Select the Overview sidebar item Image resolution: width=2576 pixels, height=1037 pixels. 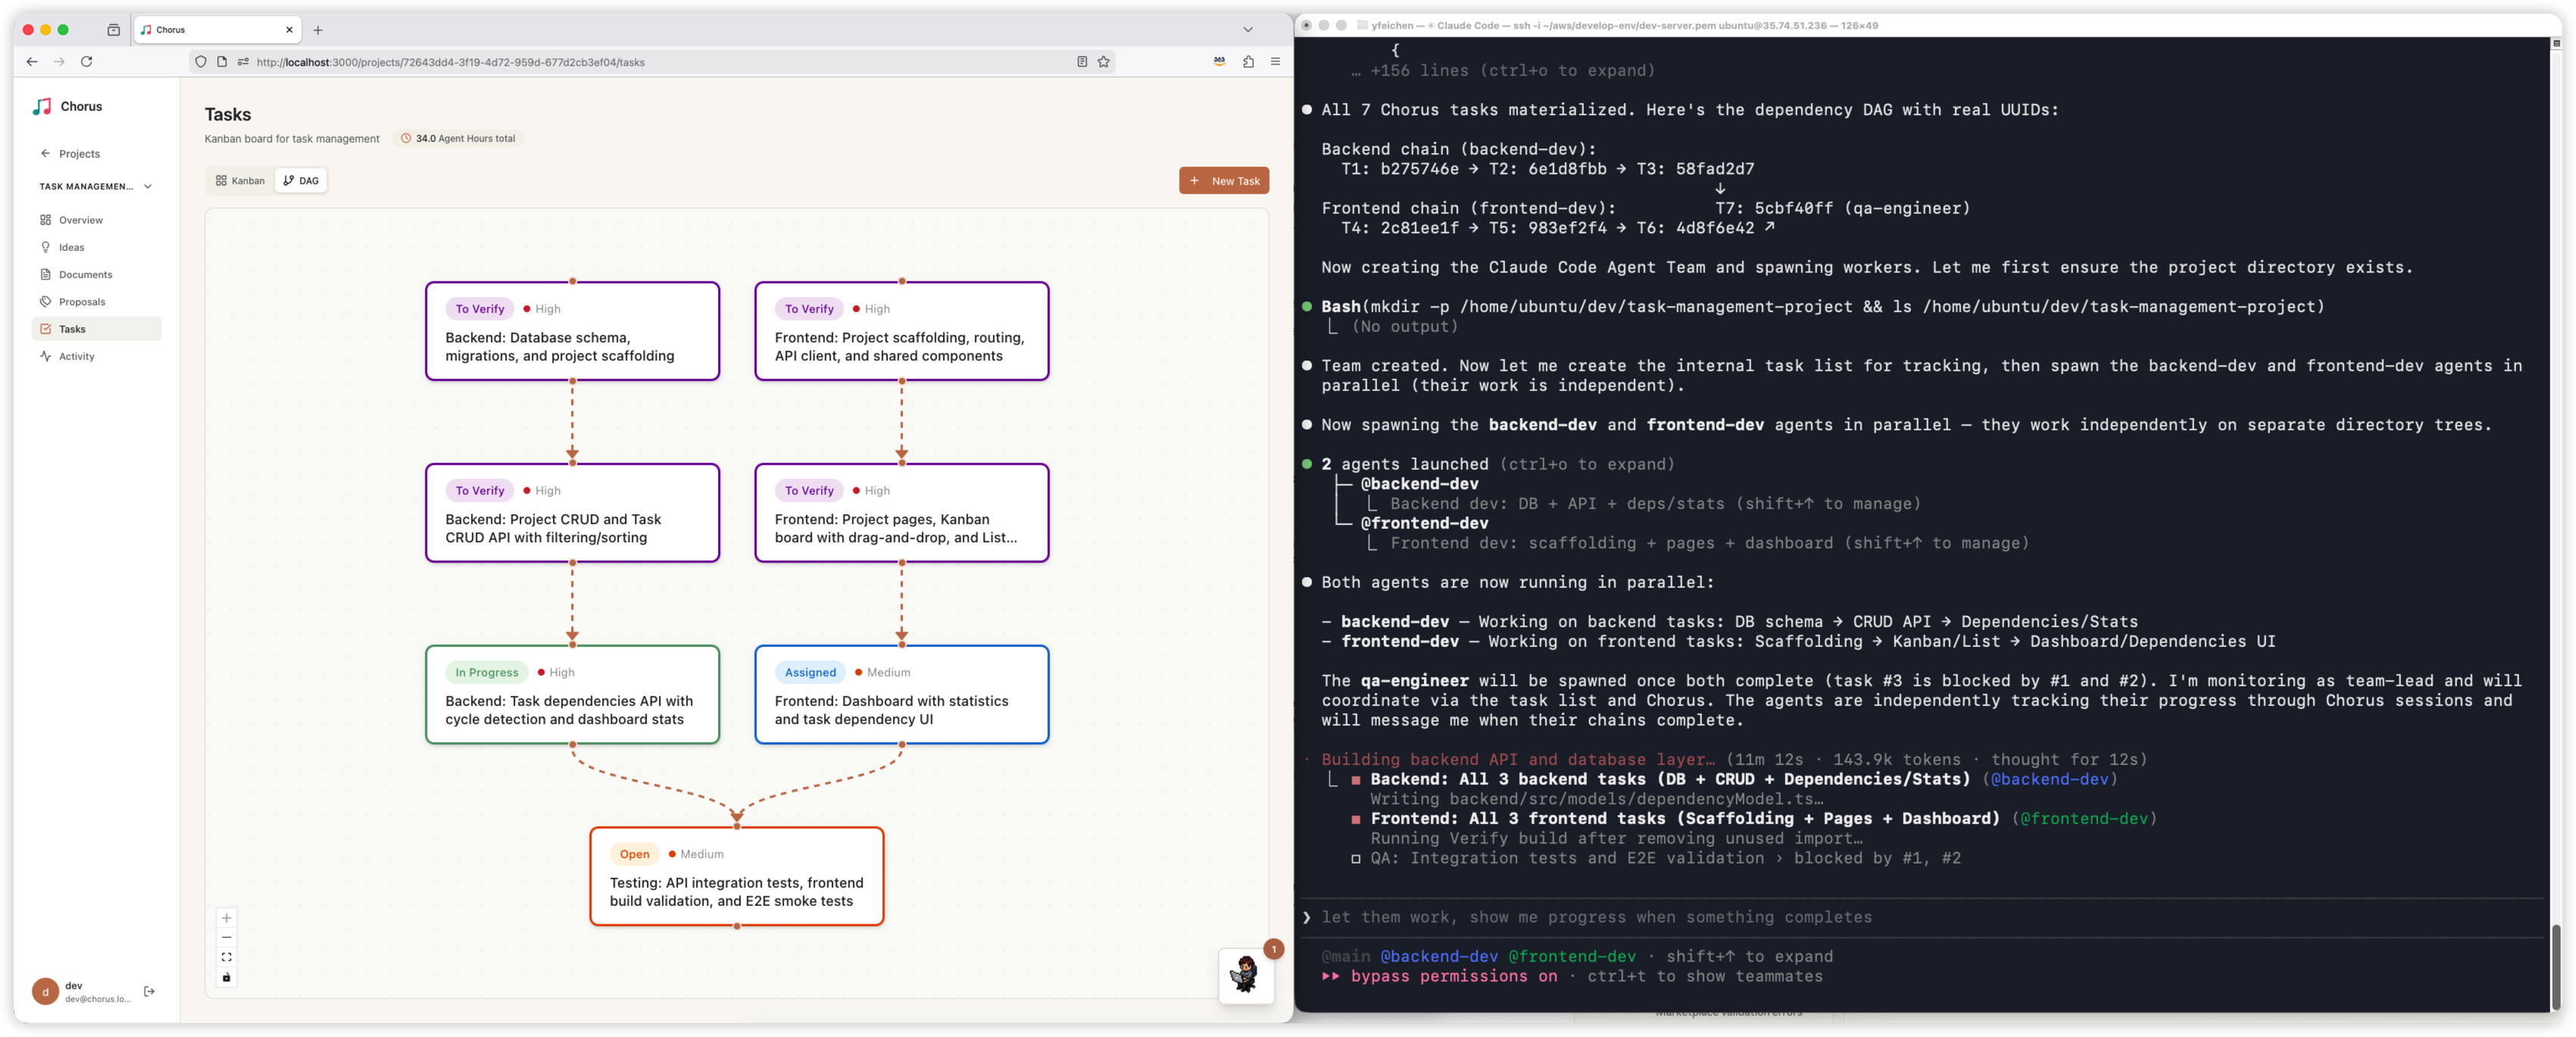80,220
